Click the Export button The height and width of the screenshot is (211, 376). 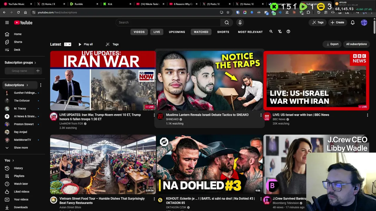pyautogui.click(x=332, y=44)
